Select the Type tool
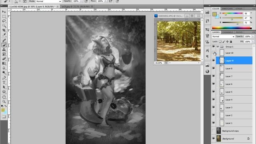Viewport: 256px width, 144px height. 4,82
